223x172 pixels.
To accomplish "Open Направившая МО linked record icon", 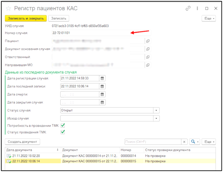I will 148,65.
